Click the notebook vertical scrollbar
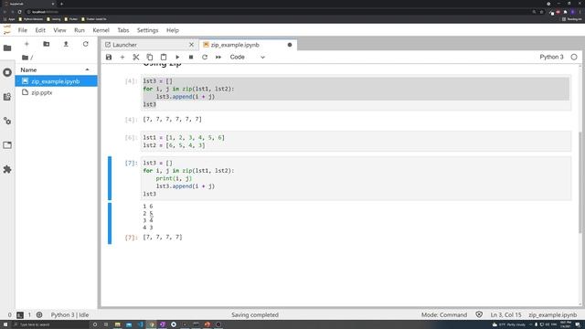The height and width of the screenshot is (329, 585). click(580, 183)
